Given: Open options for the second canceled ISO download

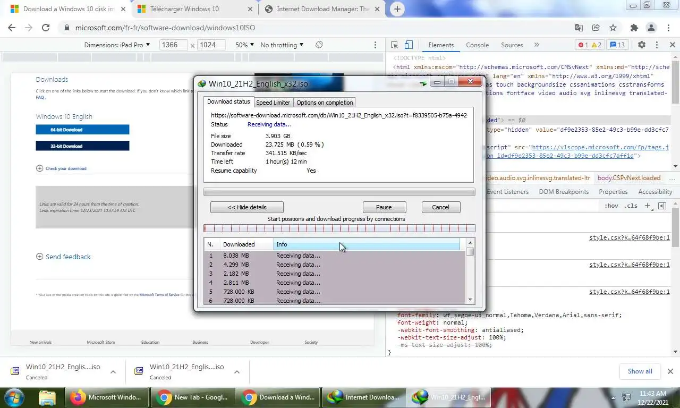Looking at the screenshot, I should 237,372.
